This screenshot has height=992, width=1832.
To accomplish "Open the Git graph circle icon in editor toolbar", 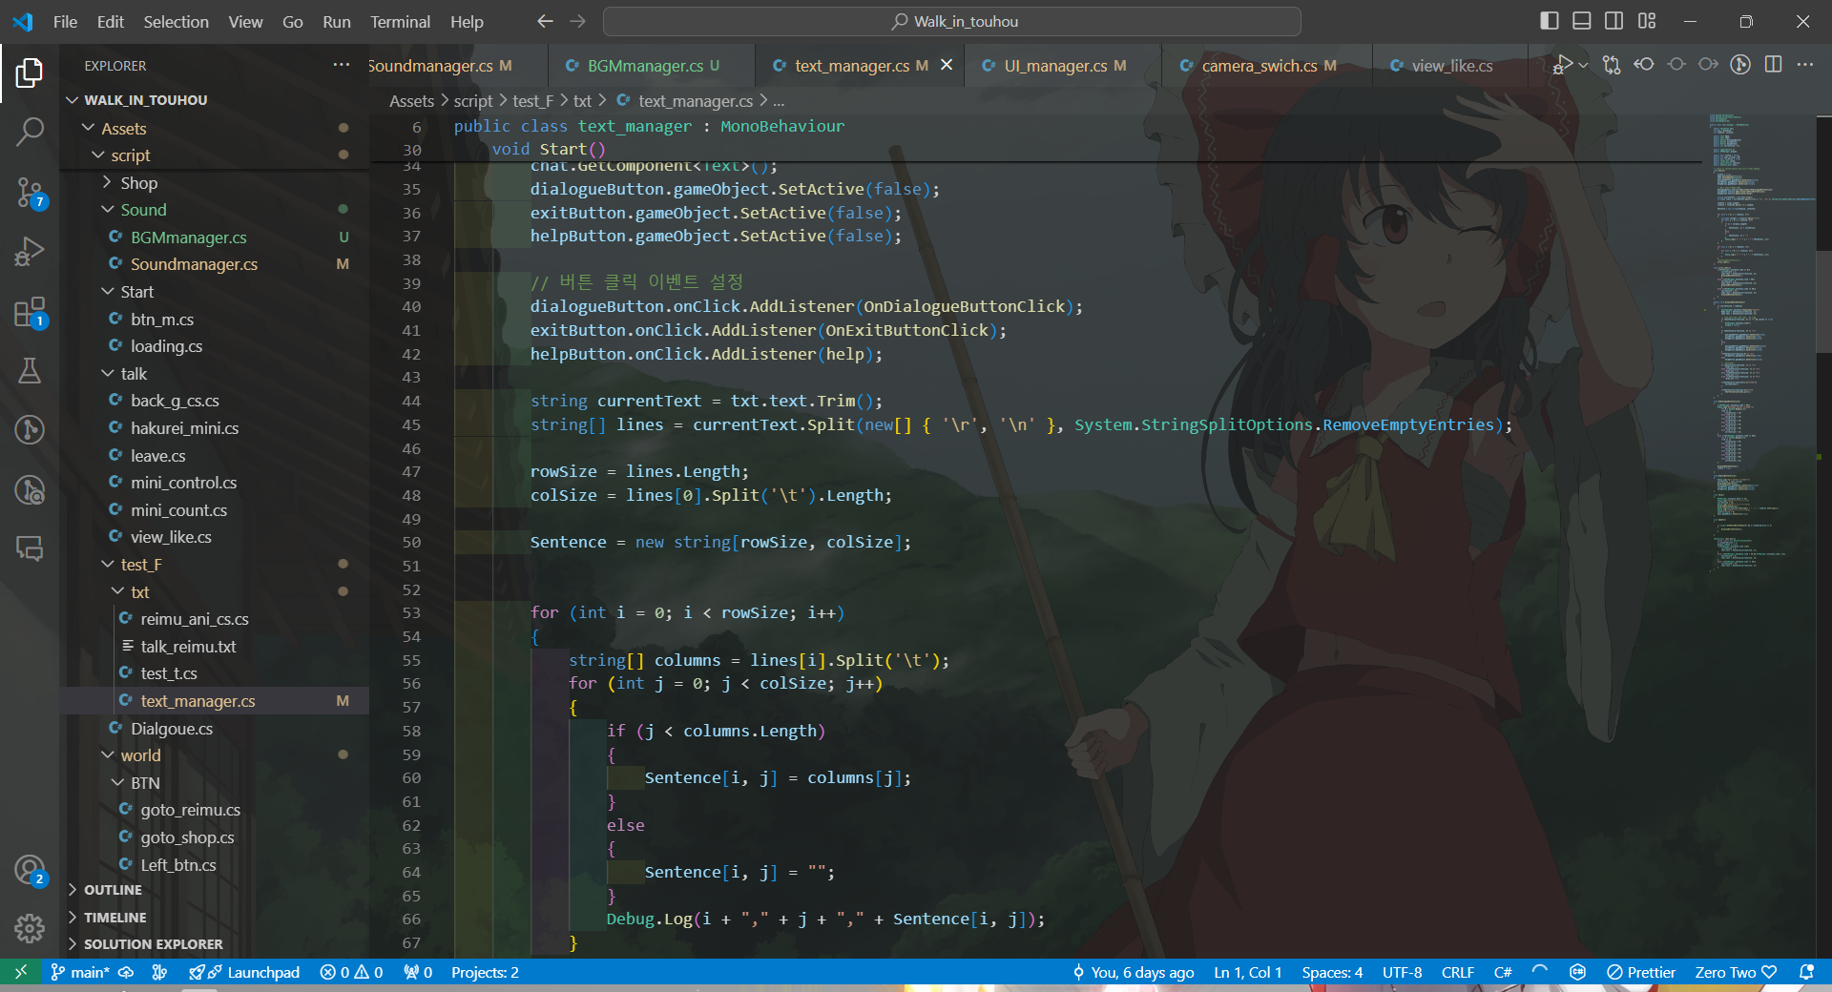I will click(x=1740, y=65).
